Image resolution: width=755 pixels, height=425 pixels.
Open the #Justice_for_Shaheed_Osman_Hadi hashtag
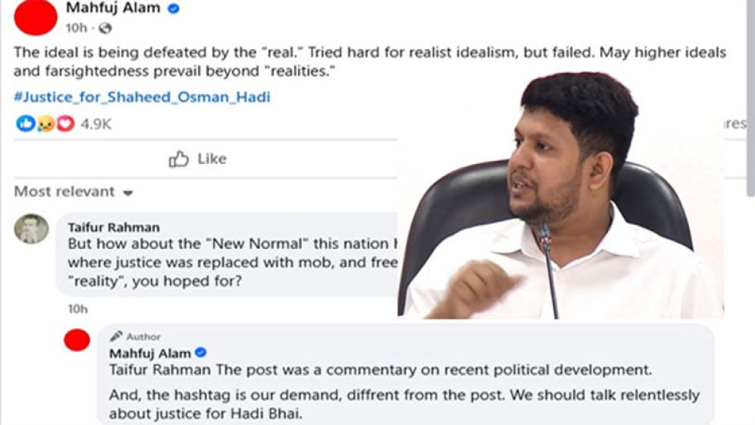(x=142, y=97)
